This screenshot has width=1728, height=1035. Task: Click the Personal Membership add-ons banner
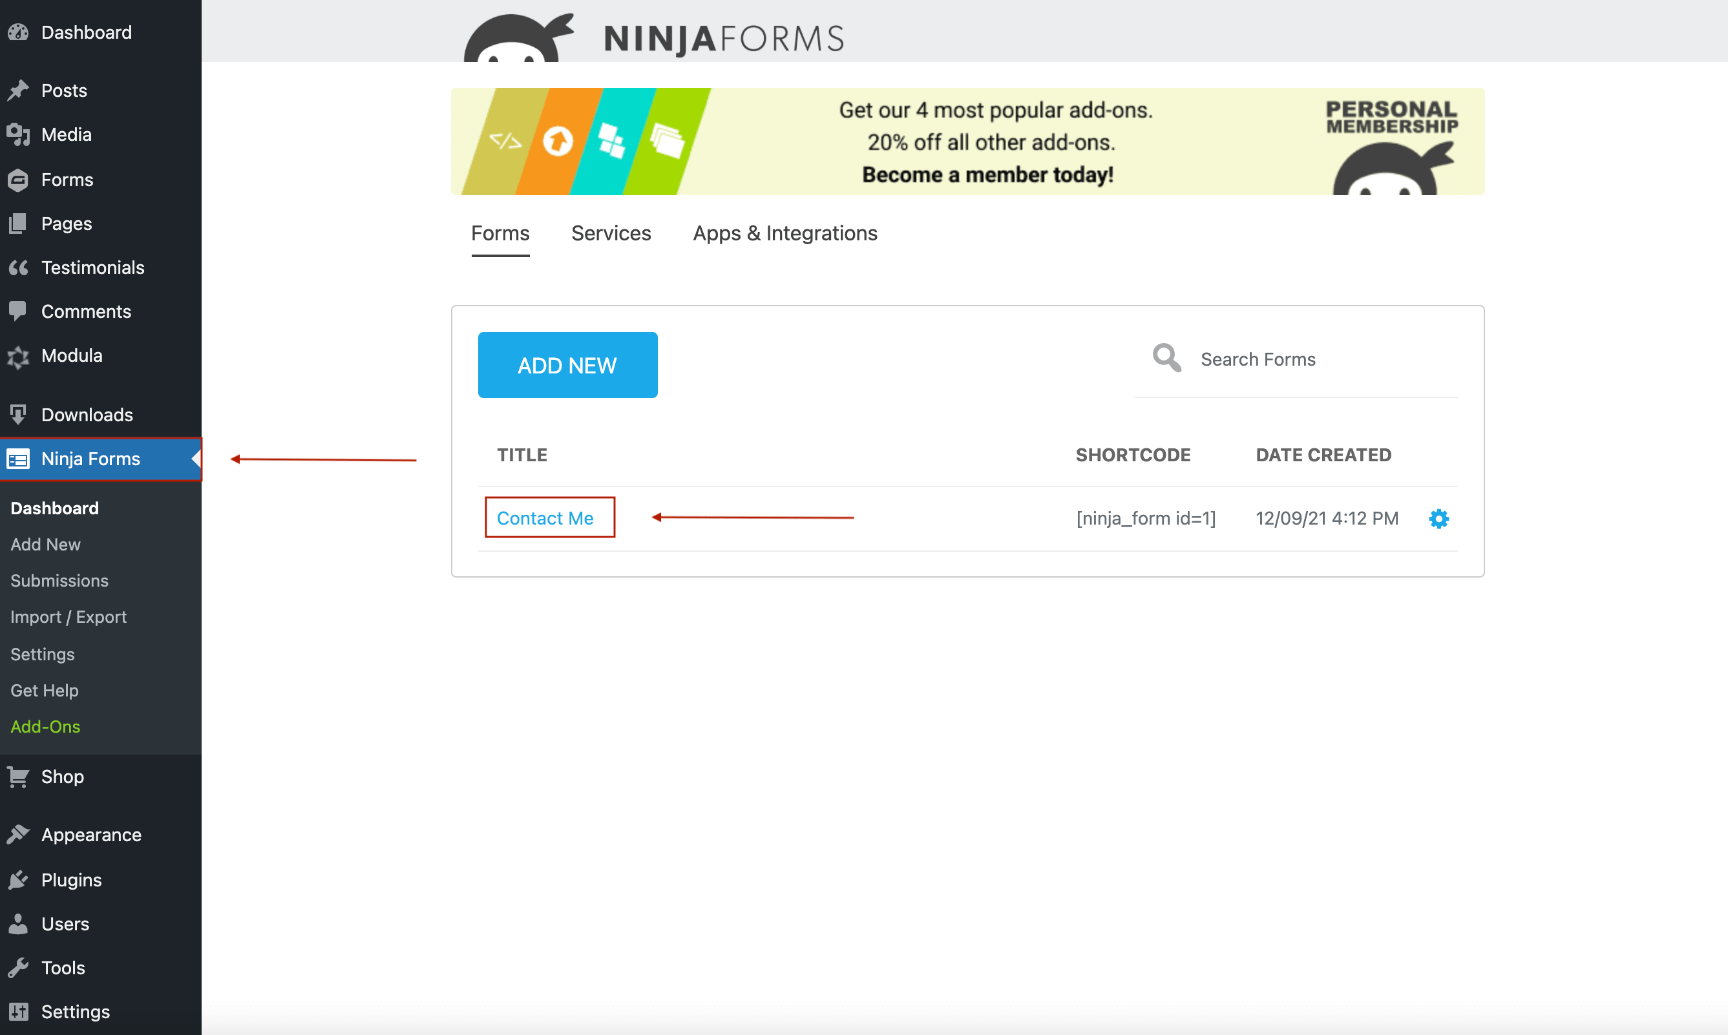tap(967, 141)
